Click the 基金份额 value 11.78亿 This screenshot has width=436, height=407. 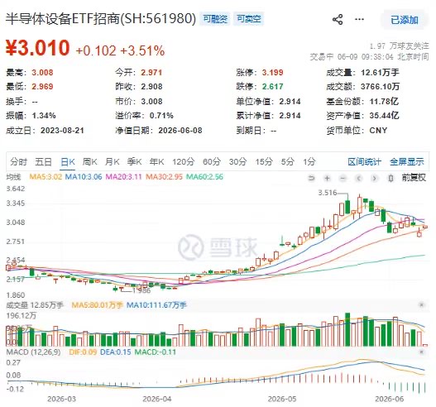(x=384, y=101)
